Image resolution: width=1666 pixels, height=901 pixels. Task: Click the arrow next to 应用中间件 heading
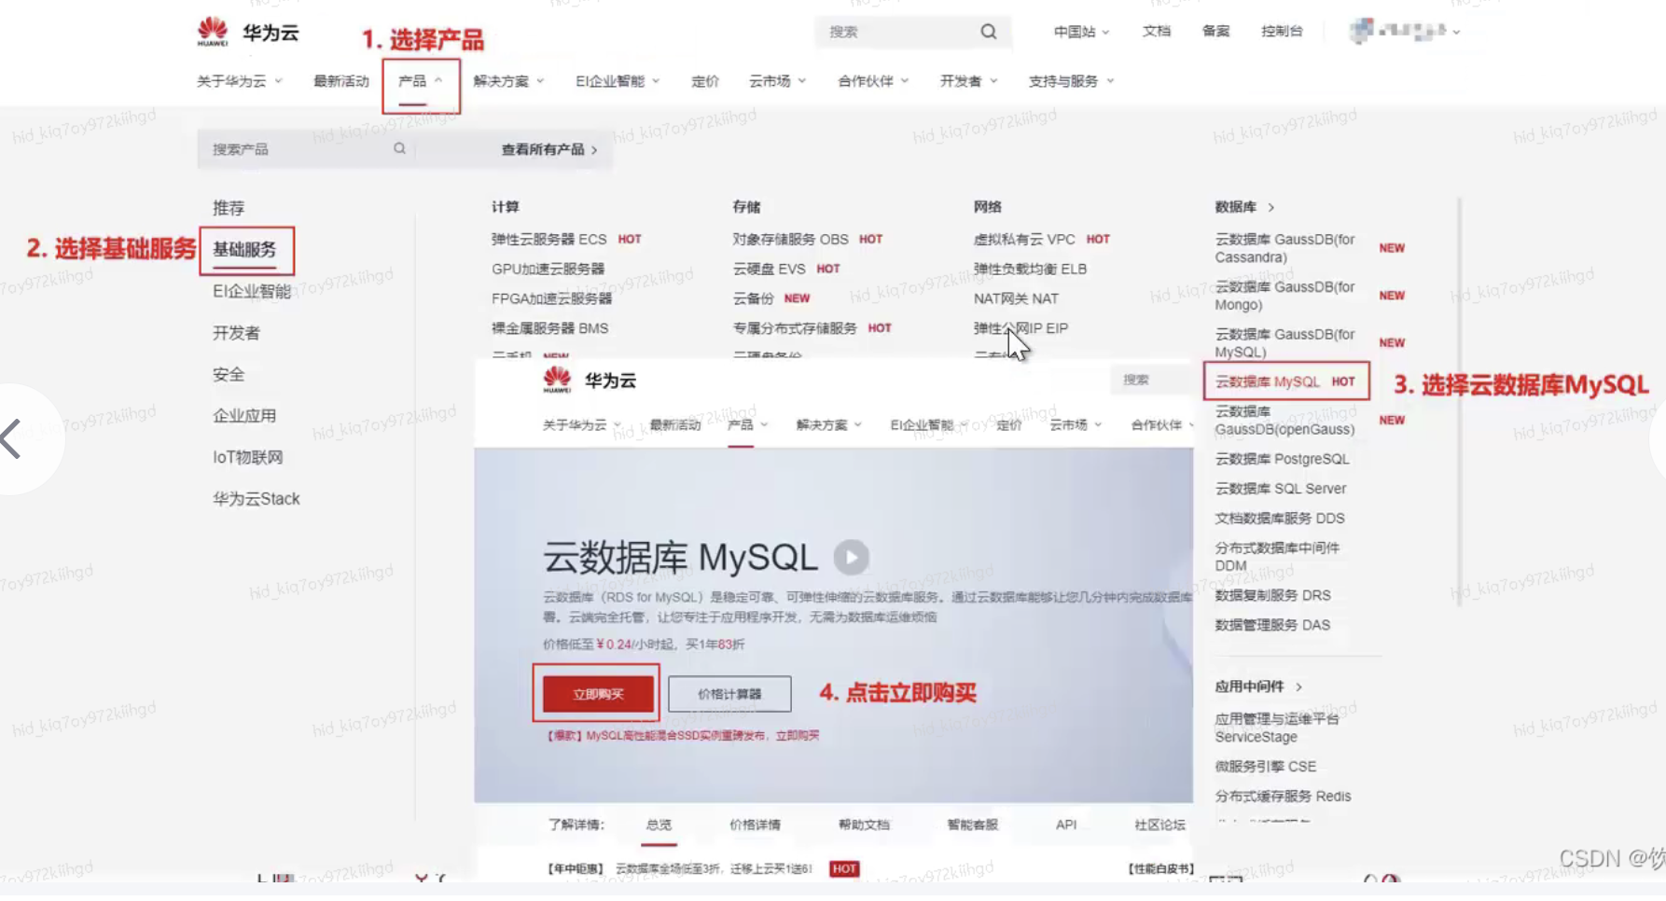[x=1298, y=686]
